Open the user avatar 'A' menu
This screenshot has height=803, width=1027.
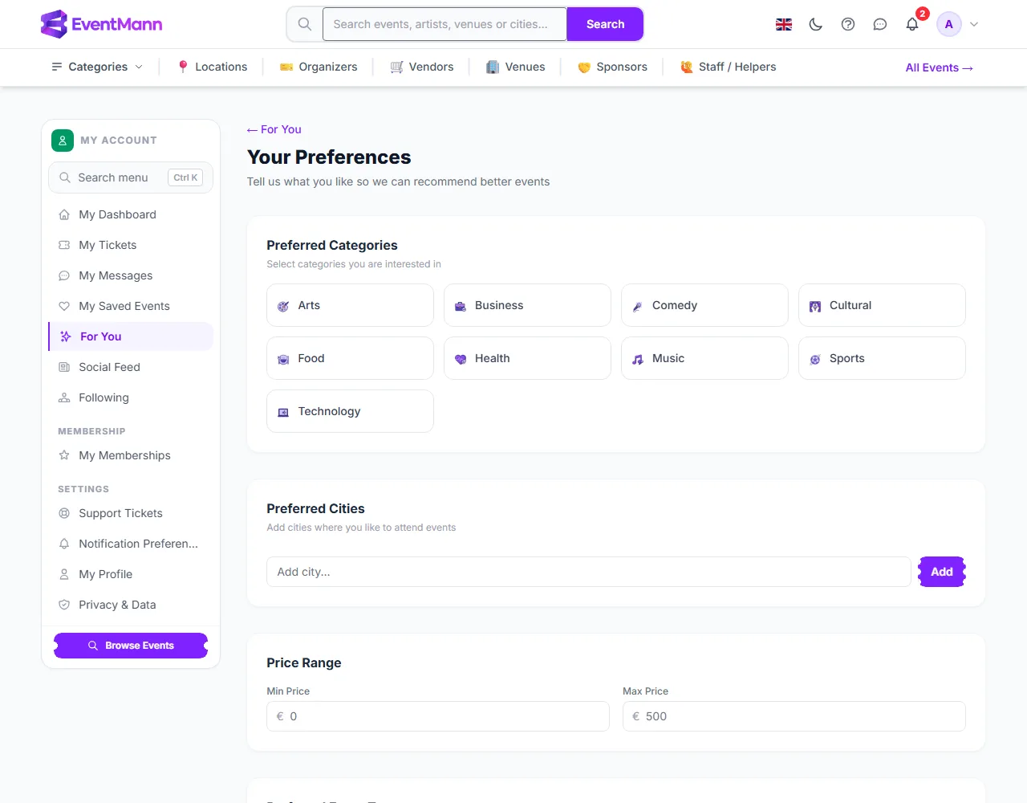949,24
